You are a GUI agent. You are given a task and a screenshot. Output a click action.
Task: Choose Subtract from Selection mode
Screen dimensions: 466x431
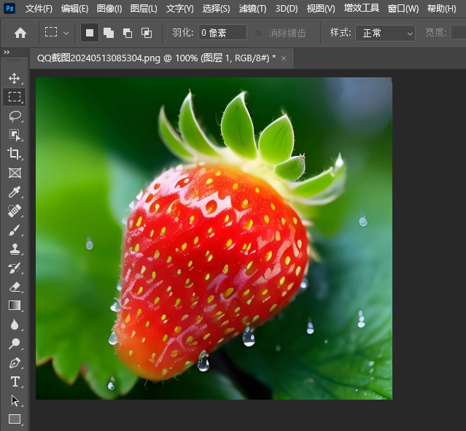[x=128, y=33]
